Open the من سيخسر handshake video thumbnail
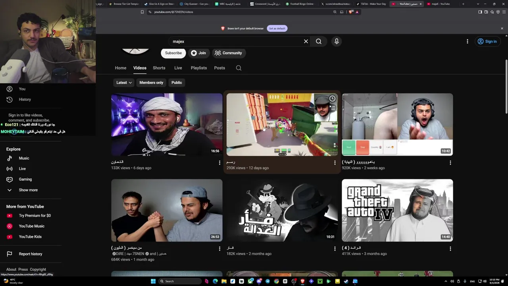The image size is (508, 286). point(167,210)
